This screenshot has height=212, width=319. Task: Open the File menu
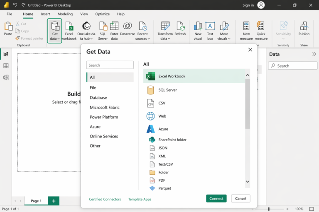coord(10,14)
